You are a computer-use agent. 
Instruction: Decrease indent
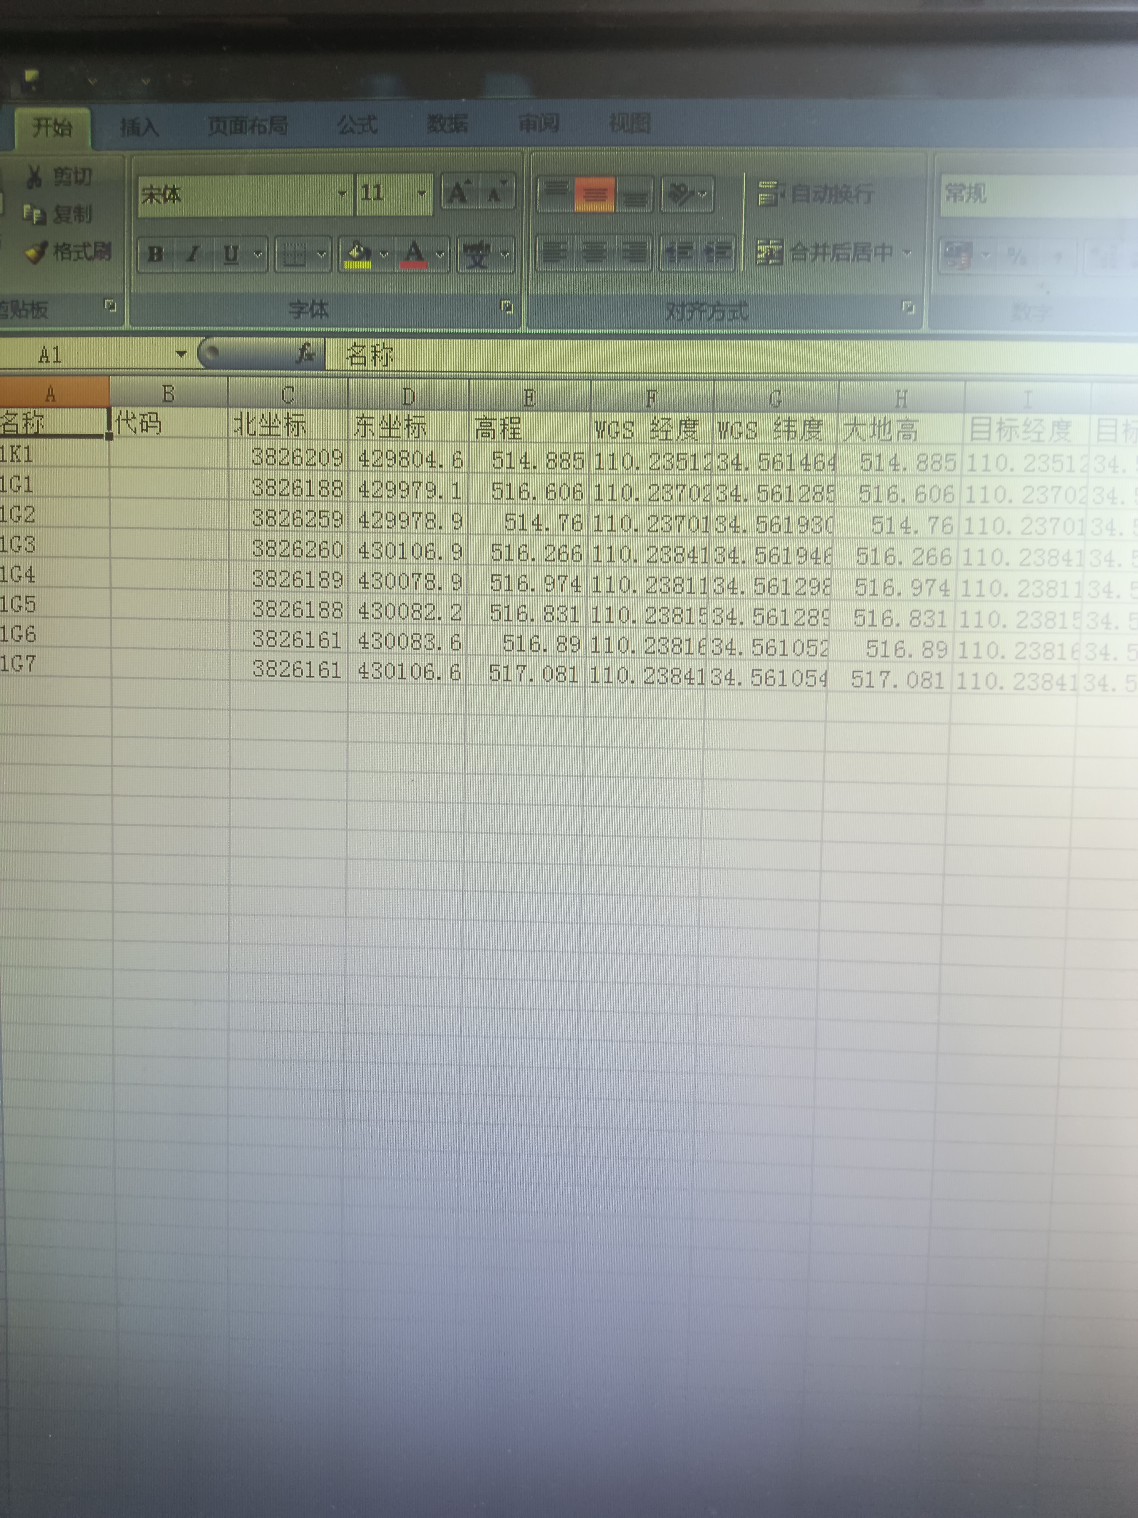click(x=680, y=253)
